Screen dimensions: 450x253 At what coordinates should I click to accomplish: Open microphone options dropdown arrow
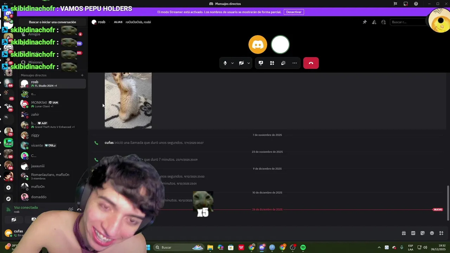coord(232,63)
